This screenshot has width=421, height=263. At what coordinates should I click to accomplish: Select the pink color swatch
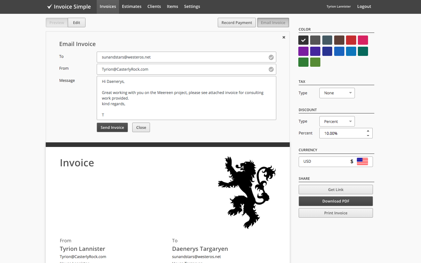[363, 40]
